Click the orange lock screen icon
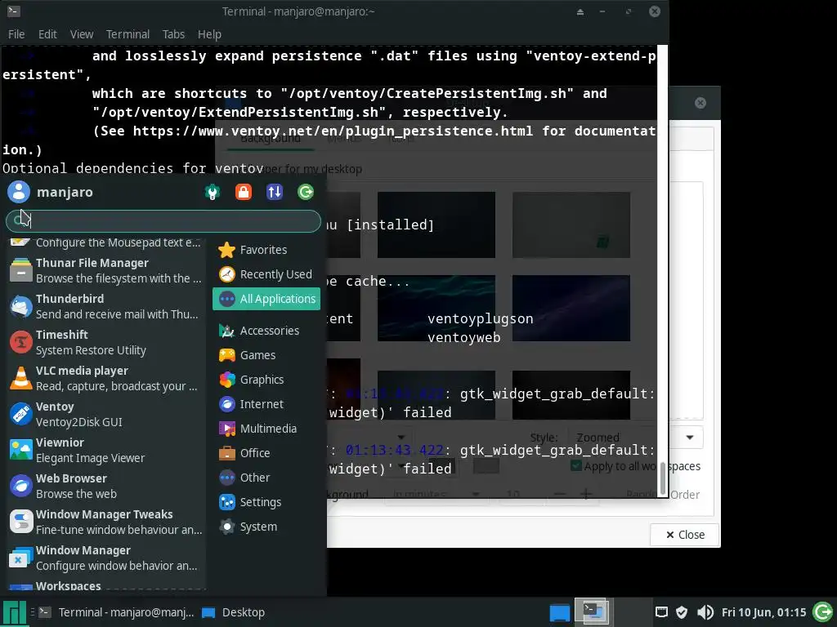Viewport: 837px width, 627px height. pos(244,192)
